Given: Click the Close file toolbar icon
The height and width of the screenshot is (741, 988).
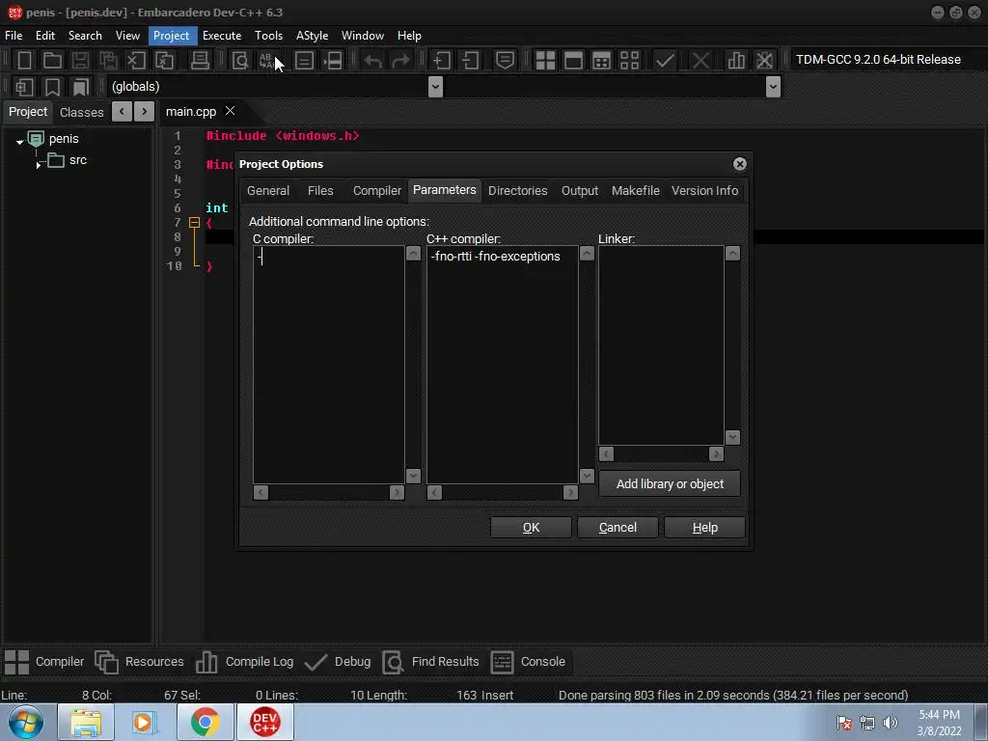Looking at the screenshot, I should (x=136, y=61).
